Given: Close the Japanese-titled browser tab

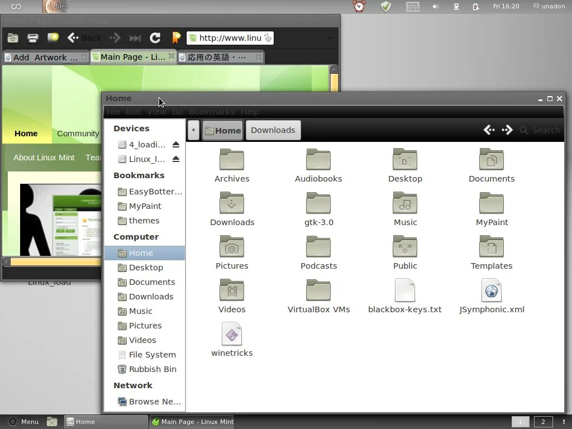Looking at the screenshot, I should coord(259,57).
